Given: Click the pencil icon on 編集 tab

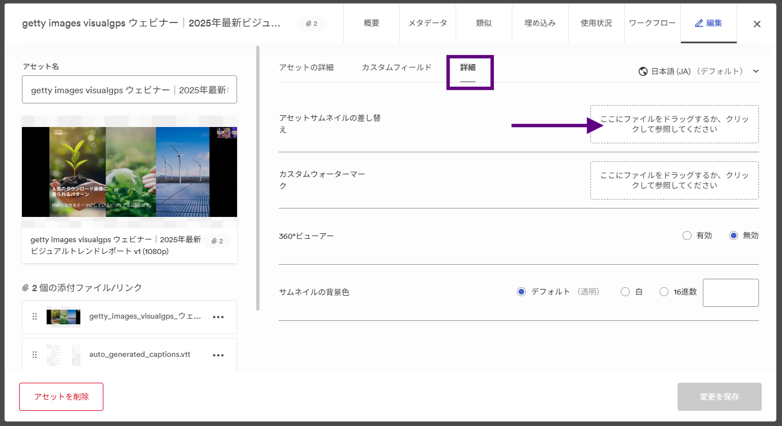Looking at the screenshot, I should (x=699, y=24).
